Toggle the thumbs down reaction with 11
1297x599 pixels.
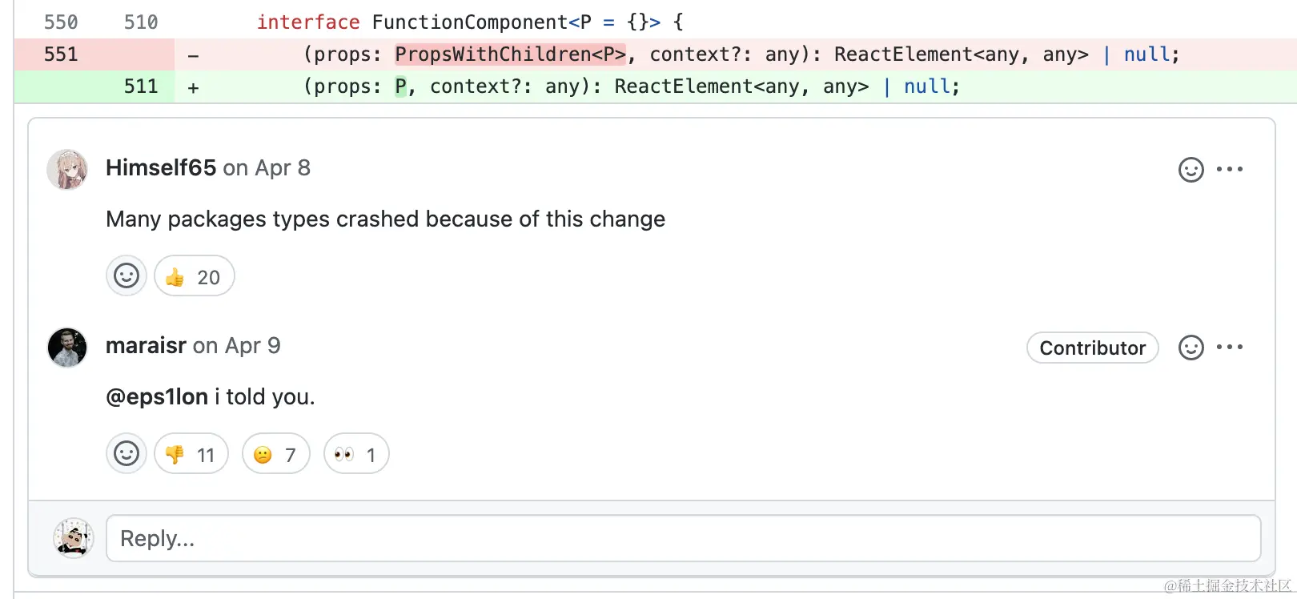tap(191, 454)
